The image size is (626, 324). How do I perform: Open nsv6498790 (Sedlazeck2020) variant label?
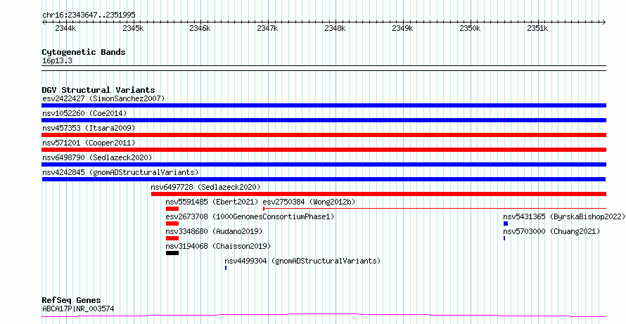coord(97,157)
